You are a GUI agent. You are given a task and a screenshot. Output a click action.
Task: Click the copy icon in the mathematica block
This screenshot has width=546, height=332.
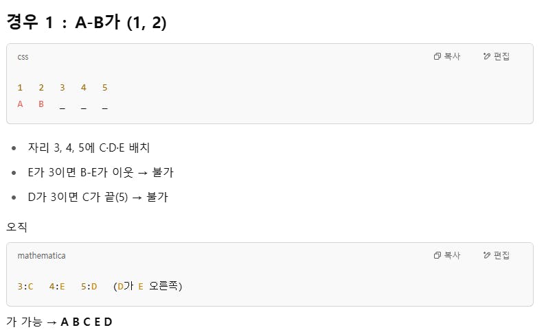[x=437, y=255]
